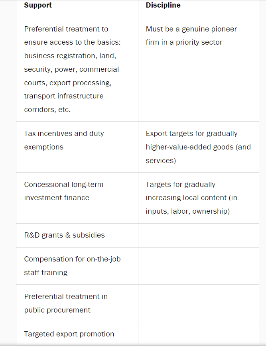The width and height of the screenshot is (266, 346).
Task: Click the empty Discipline cell beside Targeted export promotion
Action: point(198,334)
